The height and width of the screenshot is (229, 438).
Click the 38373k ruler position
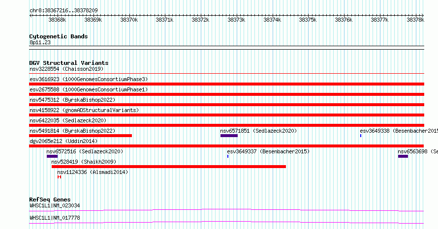pos(236,20)
